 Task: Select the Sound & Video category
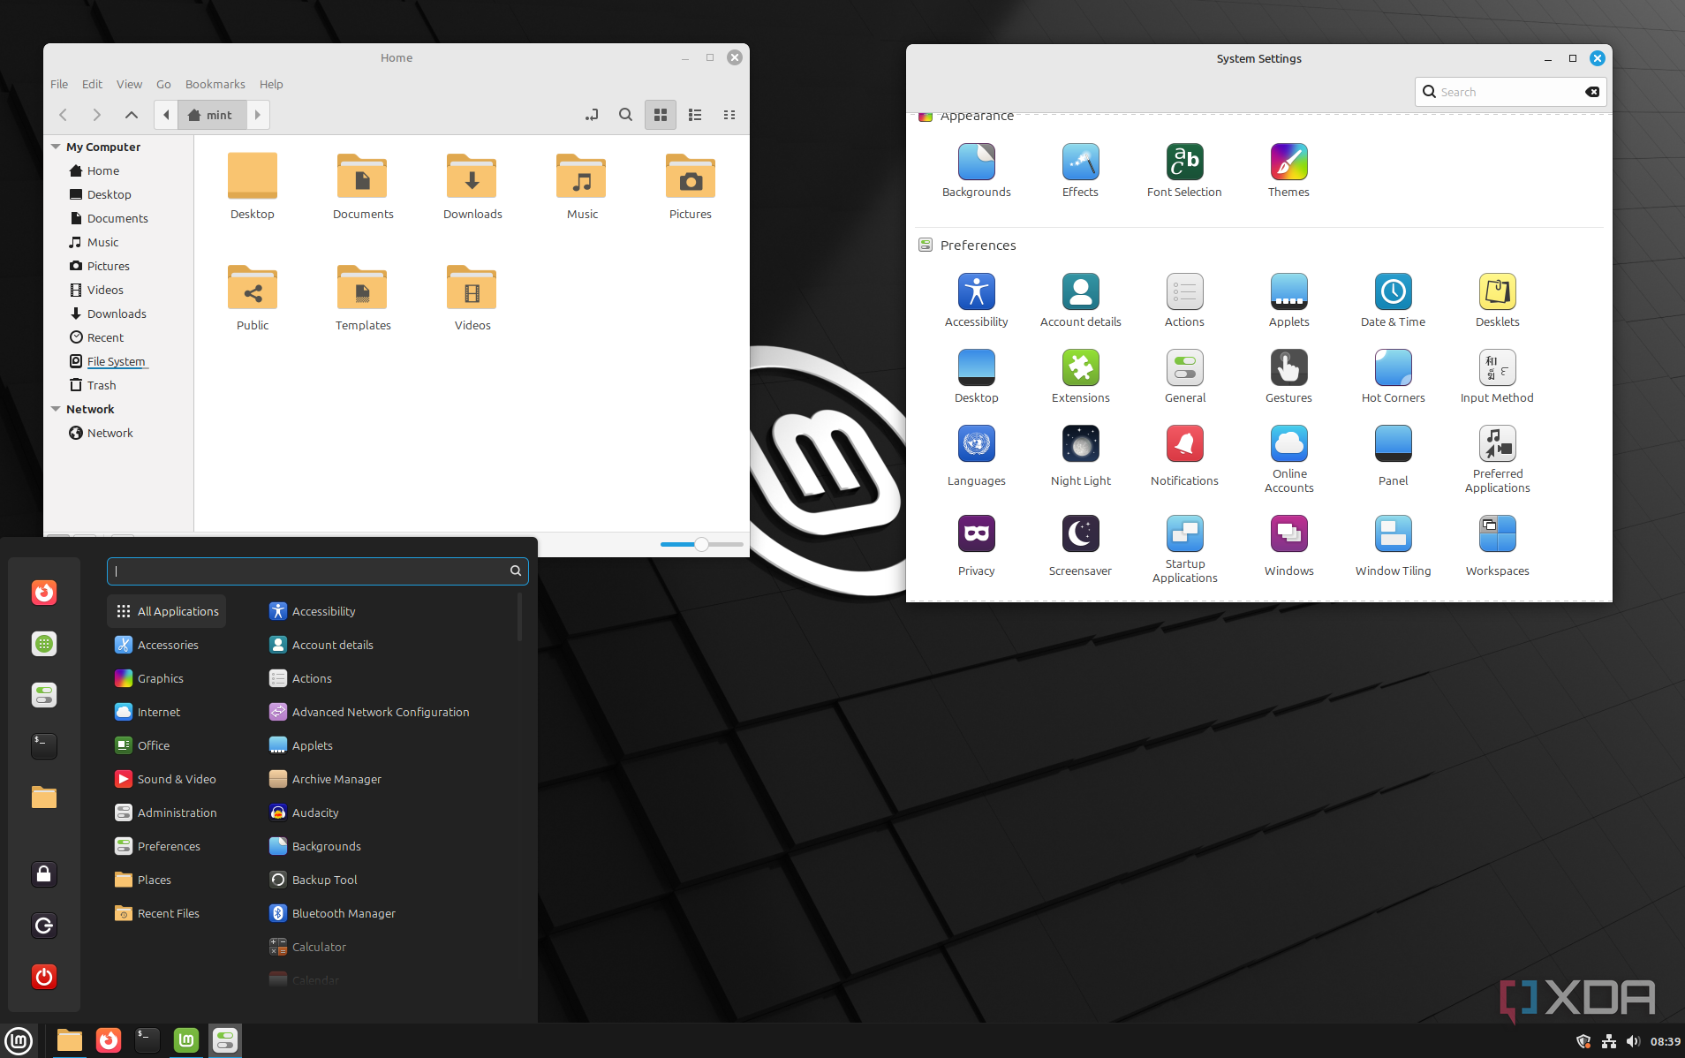point(165,779)
